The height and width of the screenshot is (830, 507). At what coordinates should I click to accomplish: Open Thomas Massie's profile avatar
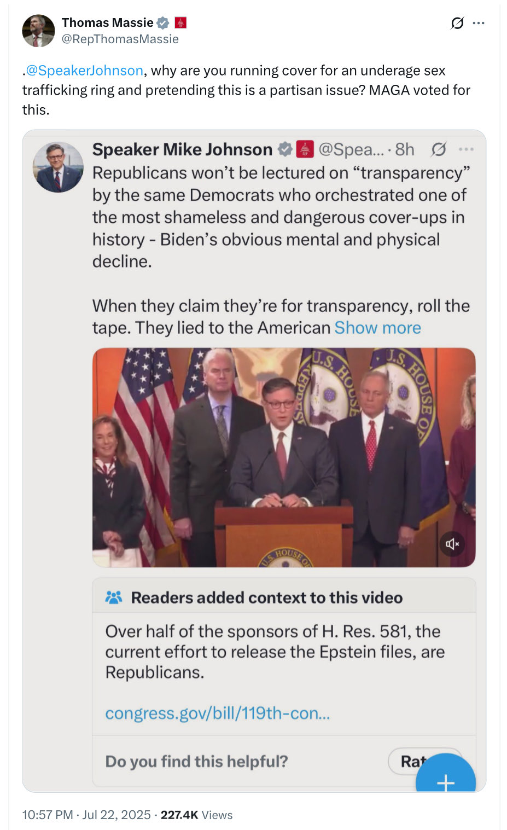click(x=38, y=31)
